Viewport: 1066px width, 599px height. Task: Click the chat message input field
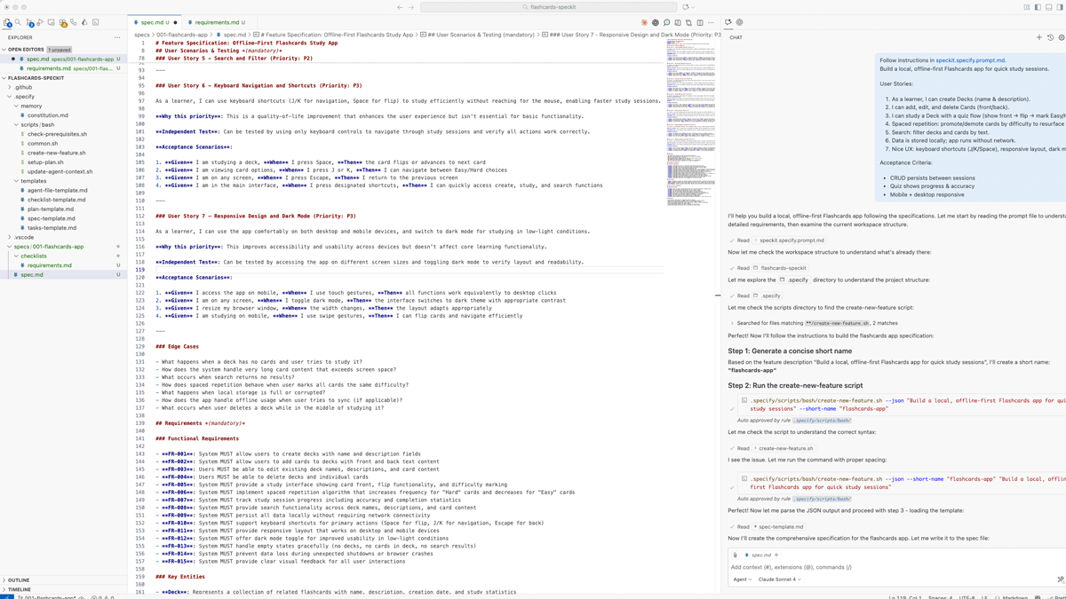click(x=888, y=567)
